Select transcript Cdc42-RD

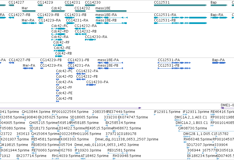pos(59,34)
